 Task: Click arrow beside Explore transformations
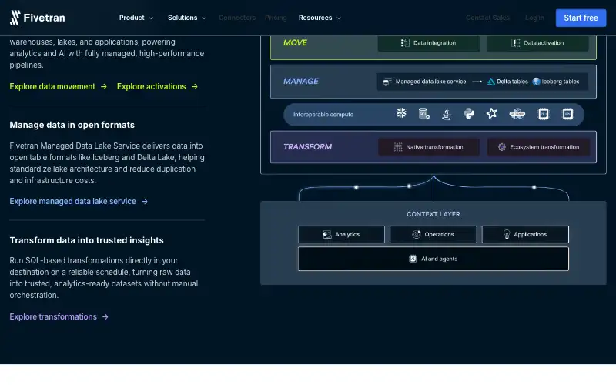click(x=105, y=316)
